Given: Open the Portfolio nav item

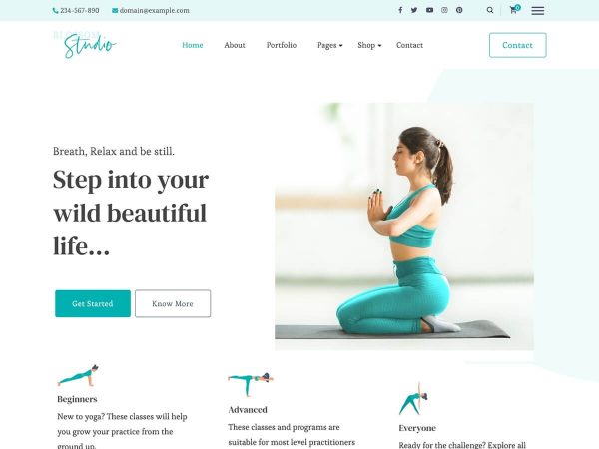Looking at the screenshot, I should [282, 45].
